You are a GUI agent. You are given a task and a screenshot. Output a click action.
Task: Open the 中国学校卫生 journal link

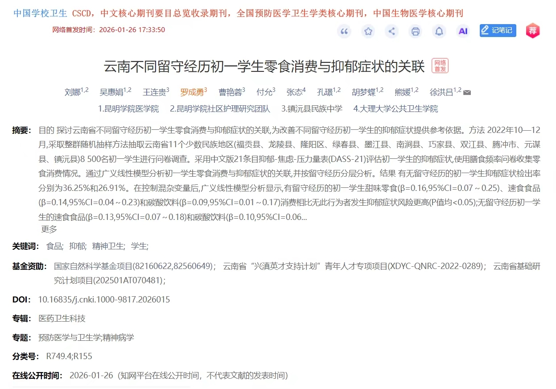(x=40, y=13)
